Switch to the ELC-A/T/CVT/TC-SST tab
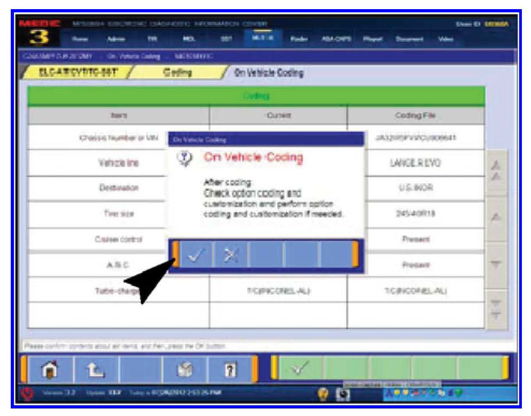 tap(78, 72)
